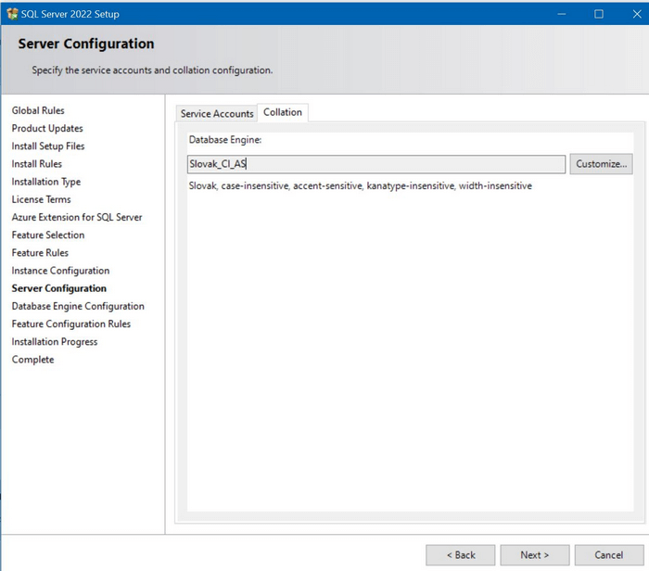This screenshot has height=571, width=649.
Task: Select Global Rules in the sidebar
Action: [x=38, y=110]
